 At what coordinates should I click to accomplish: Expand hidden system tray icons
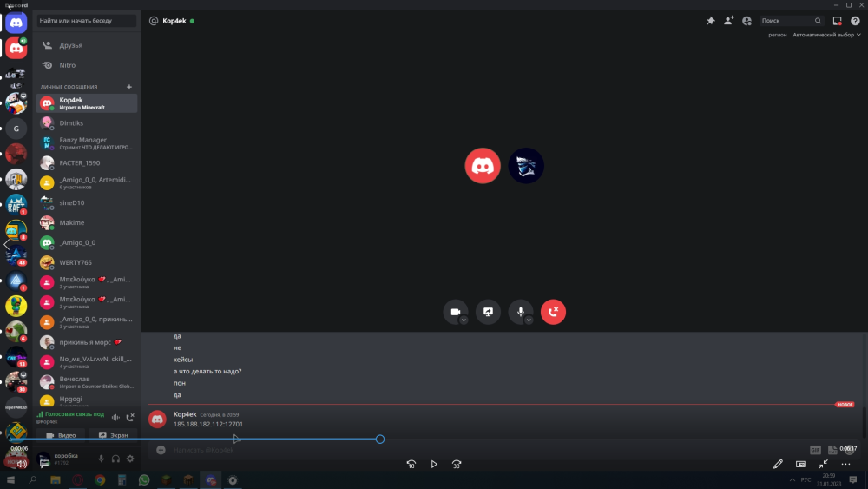click(x=792, y=480)
